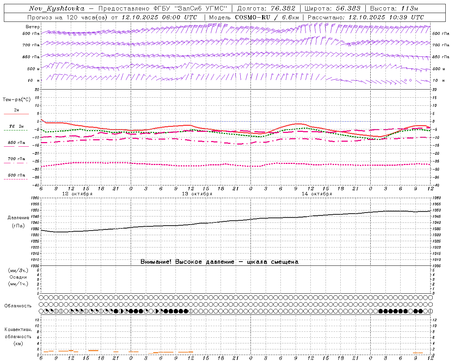Click the 12 октября date label under temperature chart
451x361 pixels.
pyautogui.click(x=77, y=194)
